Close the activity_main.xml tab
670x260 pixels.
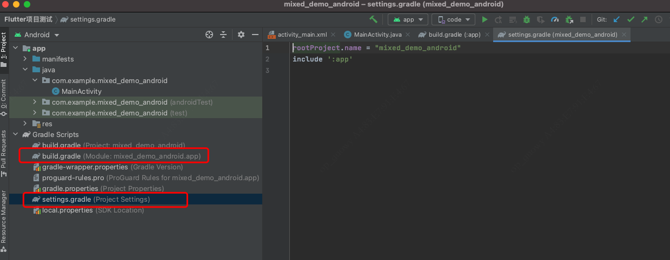[333, 35]
